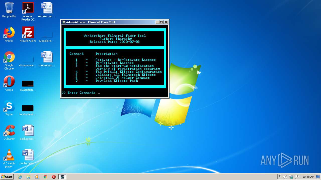Launch FileZilla Client shortcut

(28, 34)
